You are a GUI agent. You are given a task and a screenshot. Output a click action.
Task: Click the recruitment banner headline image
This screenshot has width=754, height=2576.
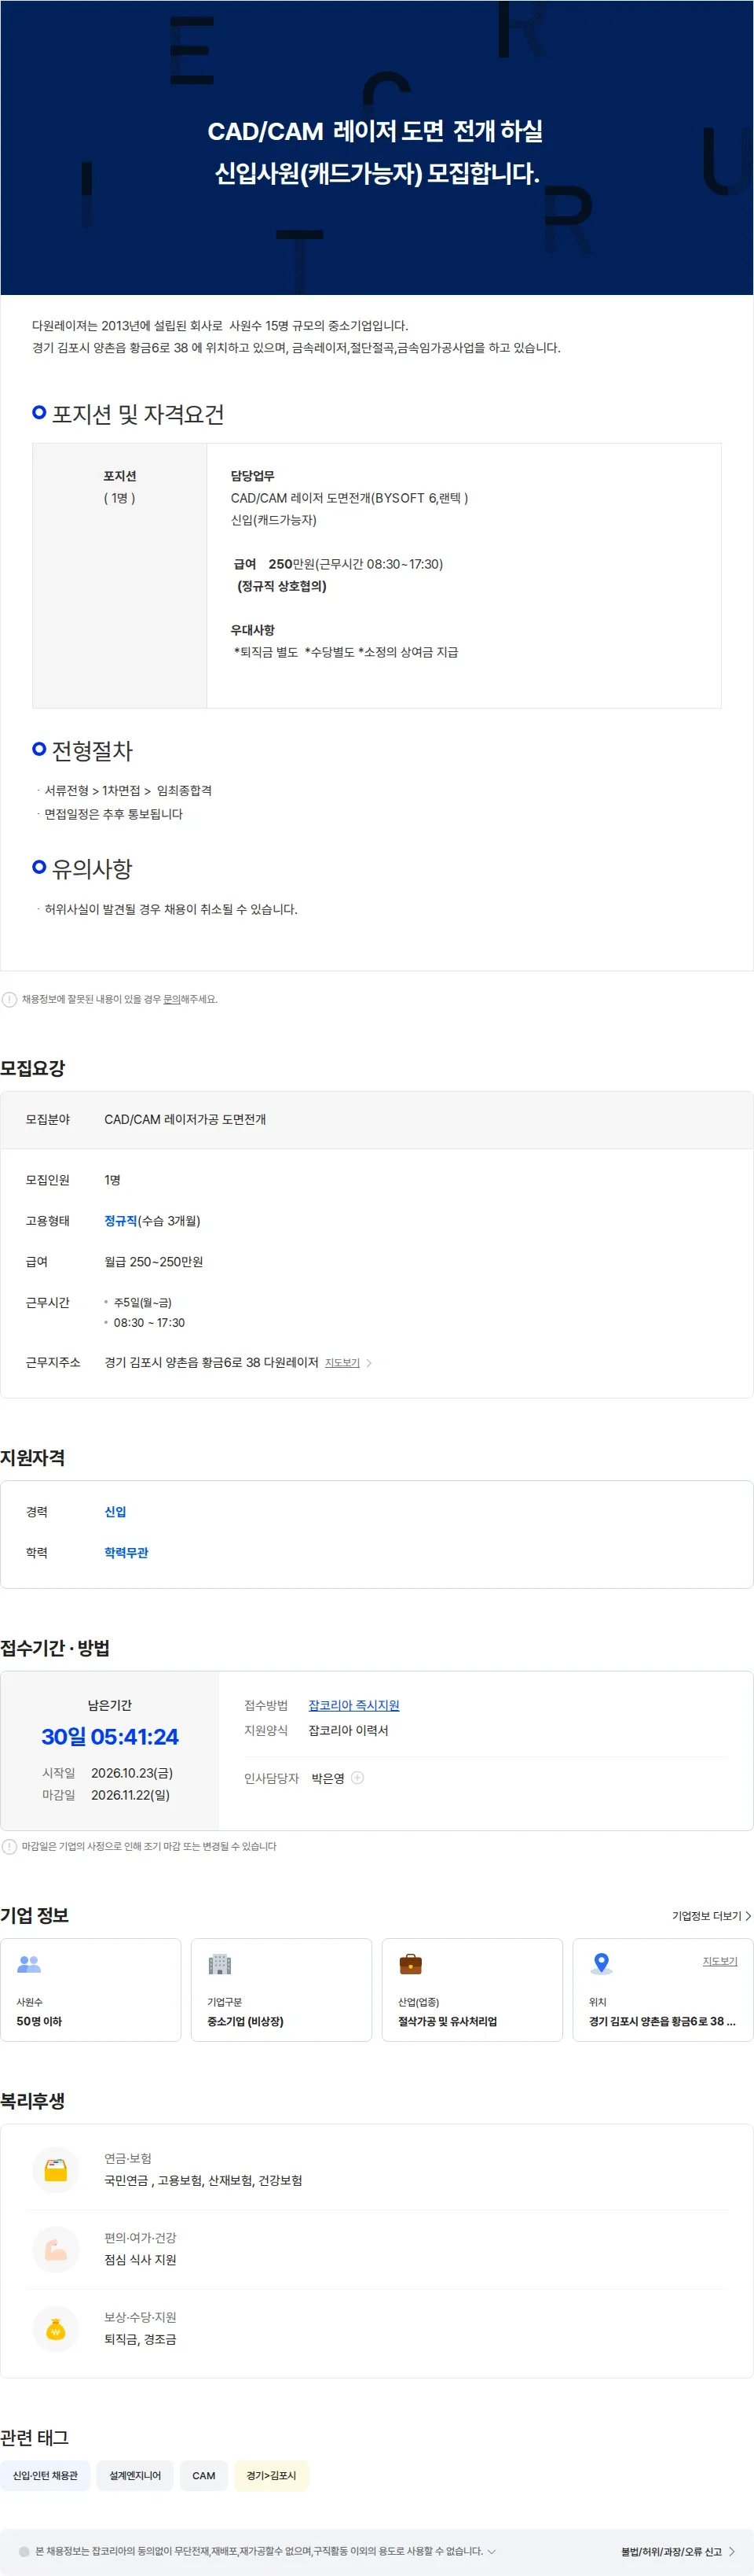pos(376,148)
